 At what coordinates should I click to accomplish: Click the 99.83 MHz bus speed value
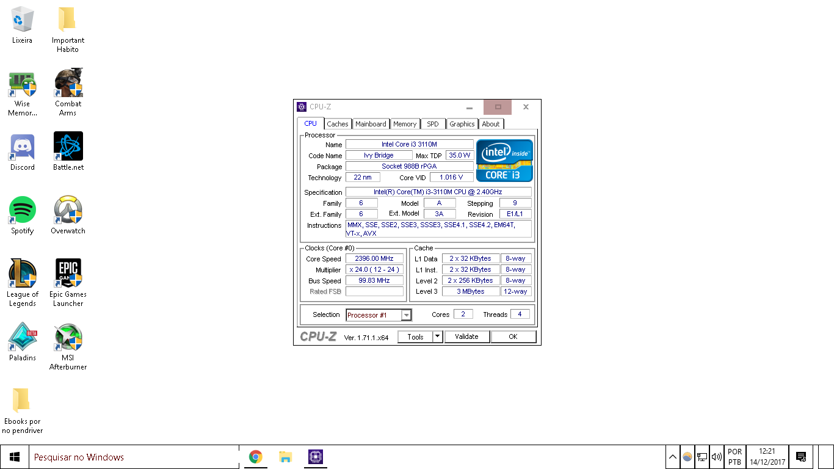tap(374, 280)
